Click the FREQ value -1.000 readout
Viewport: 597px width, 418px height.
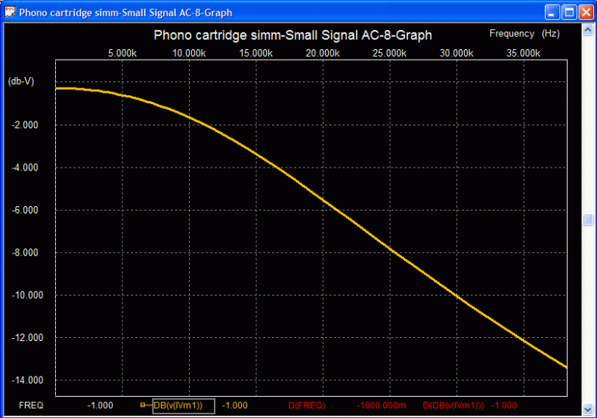point(100,405)
